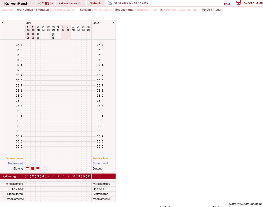Select the highlighted date column '26. So'

pyautogui.click(x=68, y=28)
